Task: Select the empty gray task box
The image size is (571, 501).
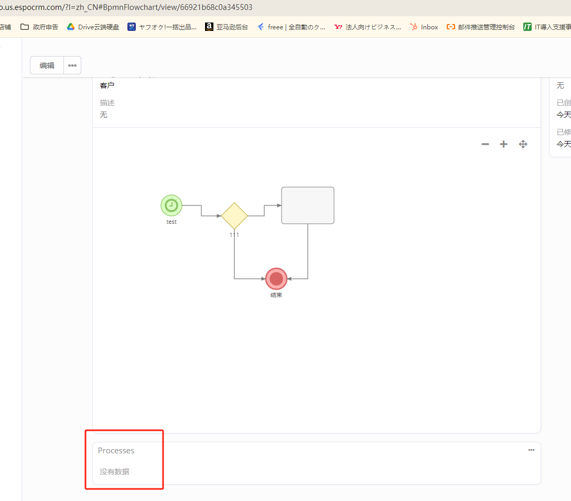Action: click(308, 205)
